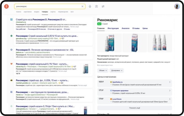Open the Отзывы sitelink under rinomaris.ru

[x=67, y=29]
